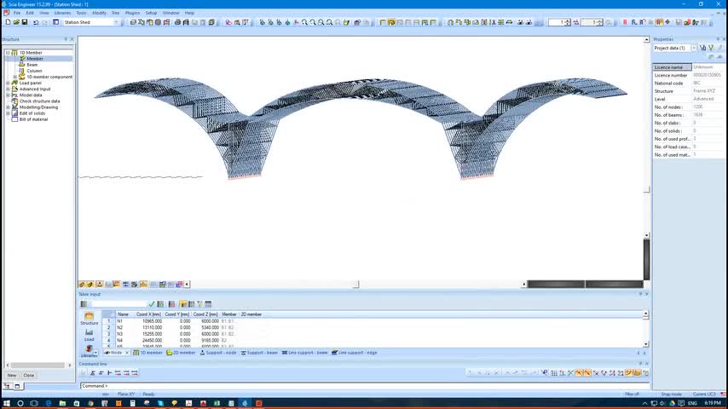Click the Cortana search circle in taskbar
The height and width of the screenshot is (409, 728).
coord(20,403)
